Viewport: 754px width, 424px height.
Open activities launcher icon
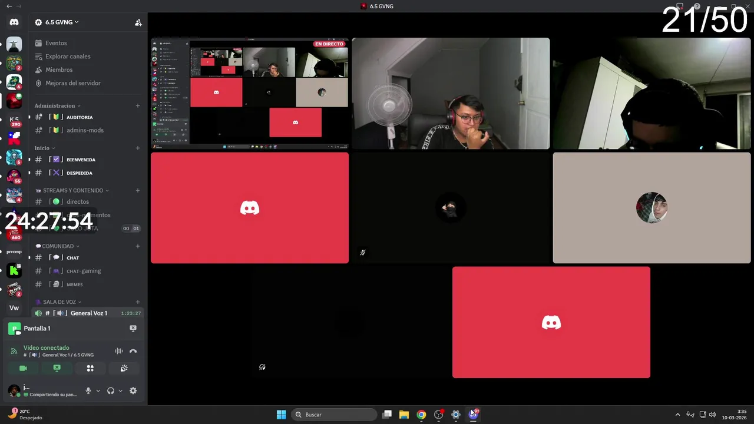coord(90,368)
